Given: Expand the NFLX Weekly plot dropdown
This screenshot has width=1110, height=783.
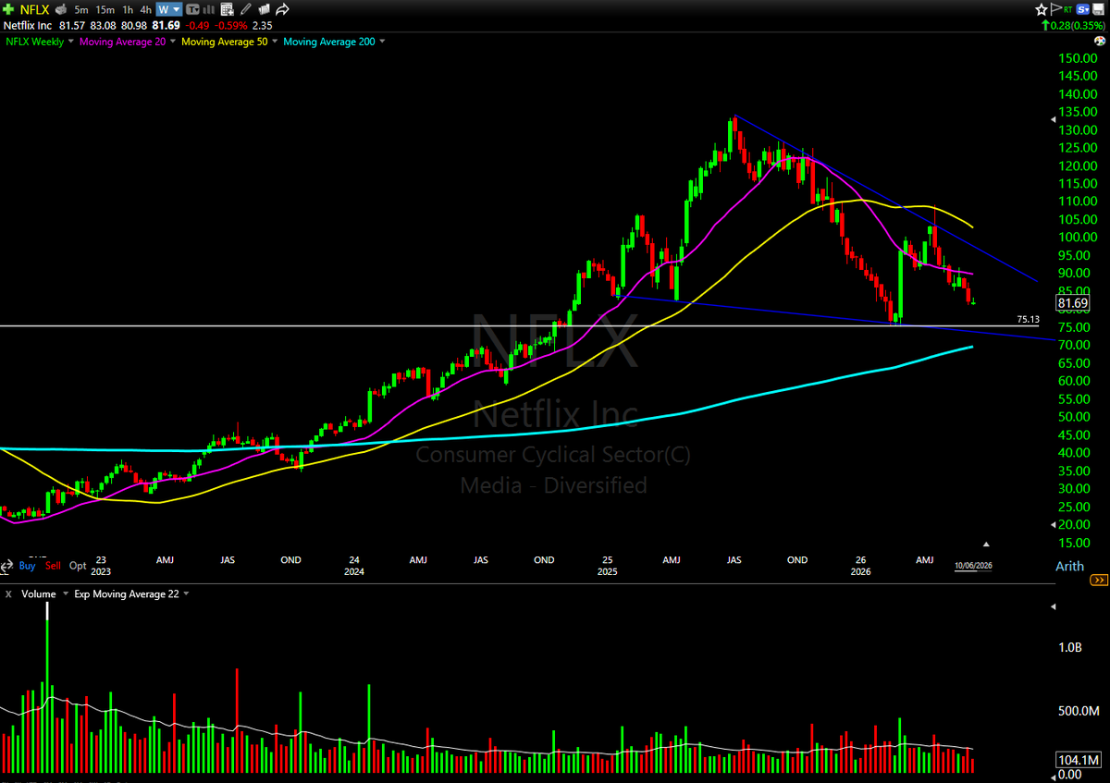Looking at the screenshot, I should click(71, 42).
